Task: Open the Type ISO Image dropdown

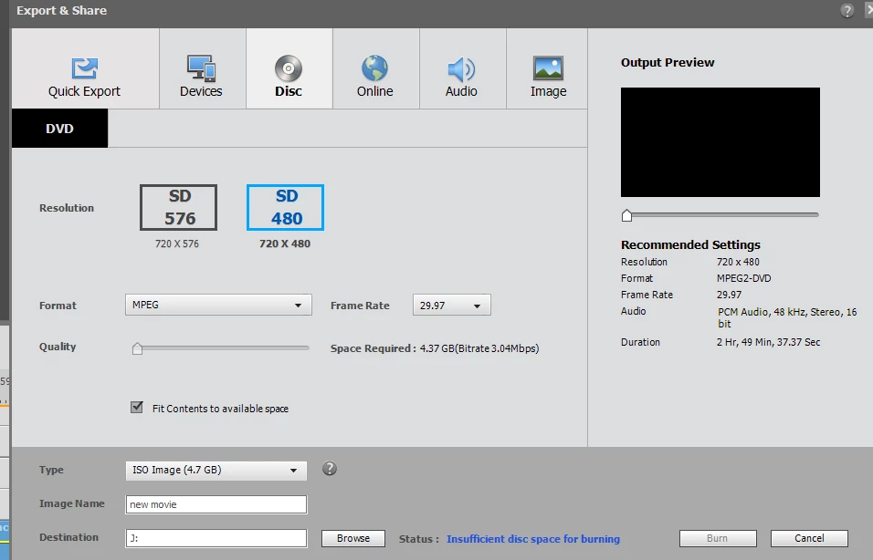Action: [216, 471]
